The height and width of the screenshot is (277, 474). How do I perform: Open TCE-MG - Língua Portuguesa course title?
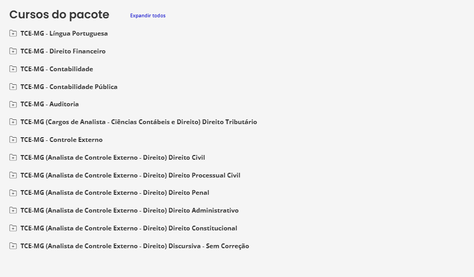tap(64, 34)
